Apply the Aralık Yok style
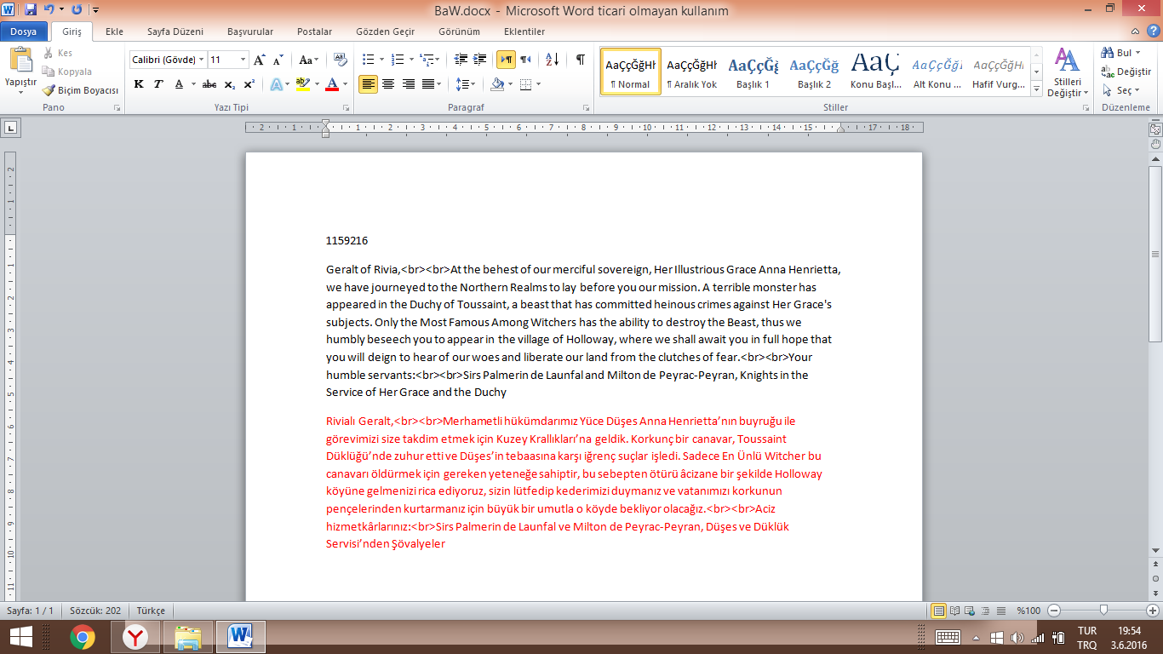This screenshot has width=1163, height=654. click(x=691, y=72)
